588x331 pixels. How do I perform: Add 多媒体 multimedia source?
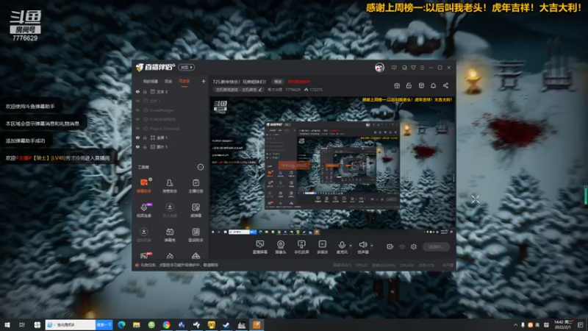coord(323,247)
